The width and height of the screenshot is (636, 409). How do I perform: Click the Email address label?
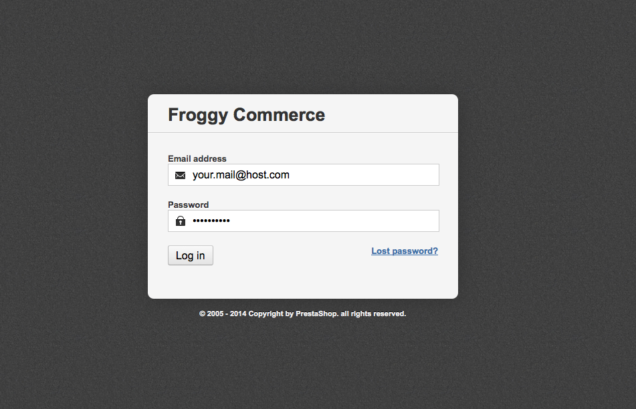(197, 158)
